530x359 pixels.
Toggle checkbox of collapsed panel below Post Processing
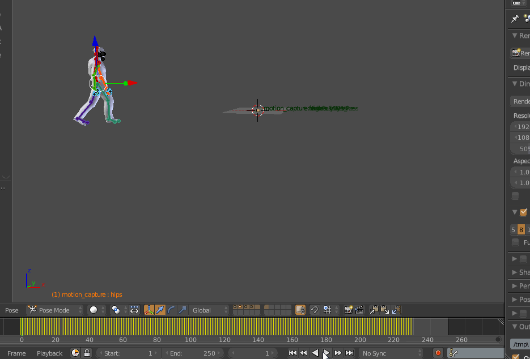point(523,313)
